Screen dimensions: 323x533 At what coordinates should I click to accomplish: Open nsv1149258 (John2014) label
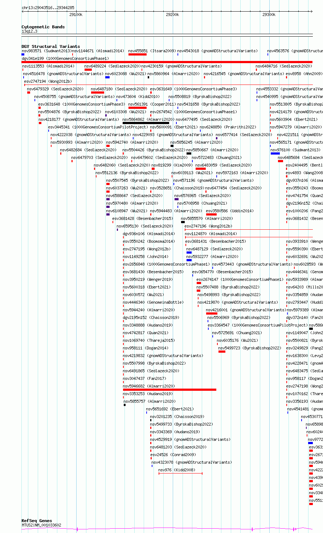coord(146,257)
